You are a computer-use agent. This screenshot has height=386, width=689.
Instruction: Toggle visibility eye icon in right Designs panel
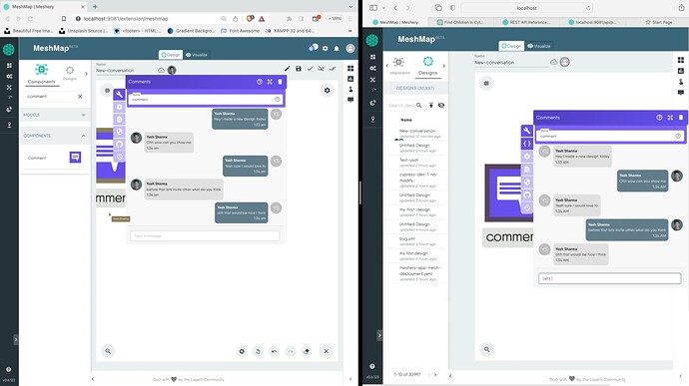pos(441,106)
